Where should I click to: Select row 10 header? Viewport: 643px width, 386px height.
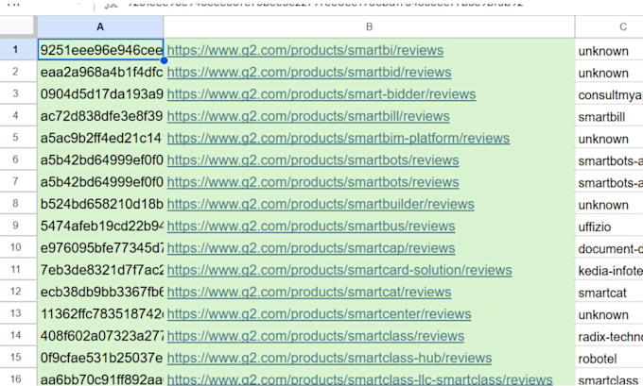click(x=18, y=247)
